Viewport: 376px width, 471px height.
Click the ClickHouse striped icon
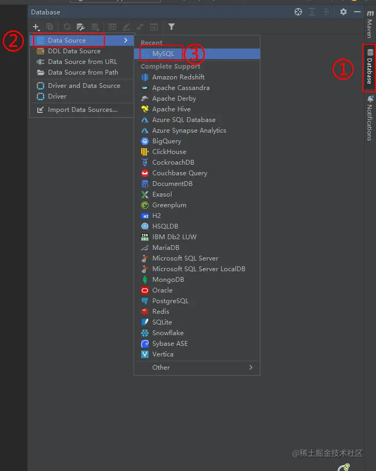click(x=145, y=152)
